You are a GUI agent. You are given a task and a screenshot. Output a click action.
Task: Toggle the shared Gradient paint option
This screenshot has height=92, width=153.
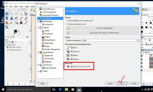pos(71,59)
